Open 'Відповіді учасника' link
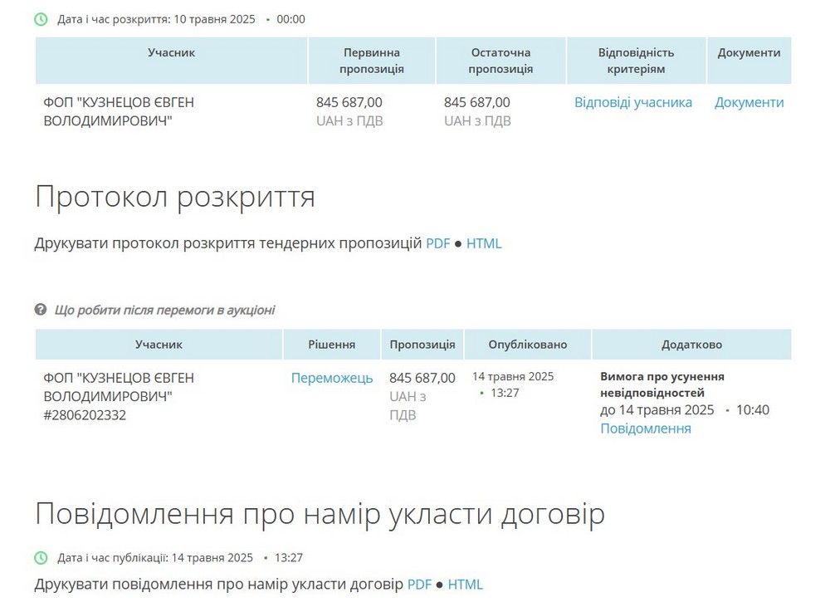 pyautogui.click(x=633, y=102)
